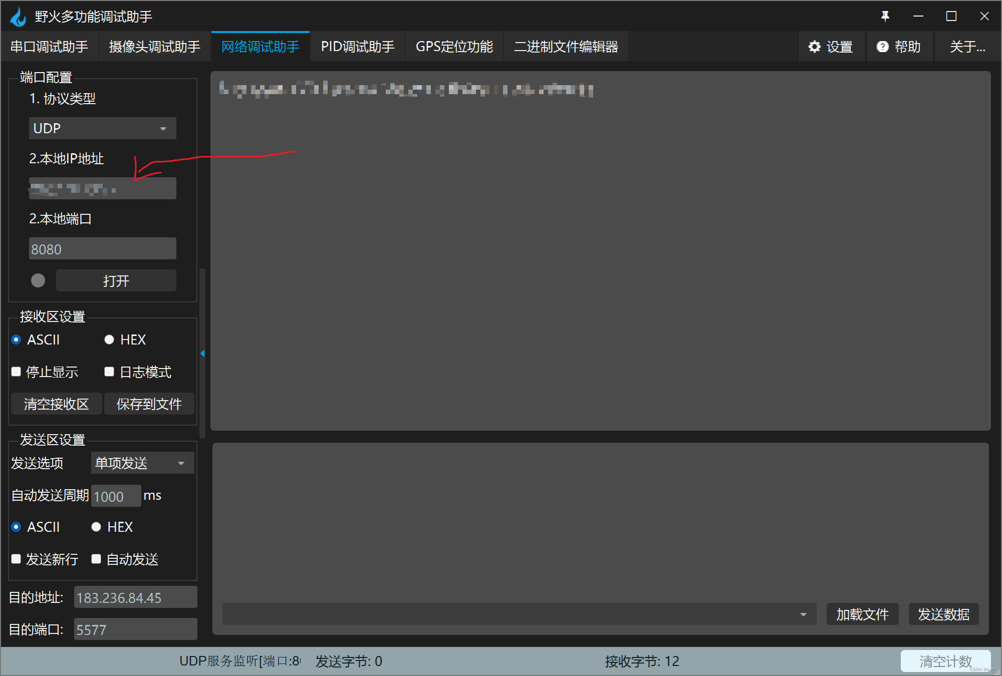Click the 发送选项 label
1002x676 pixels.
point(37,463)
